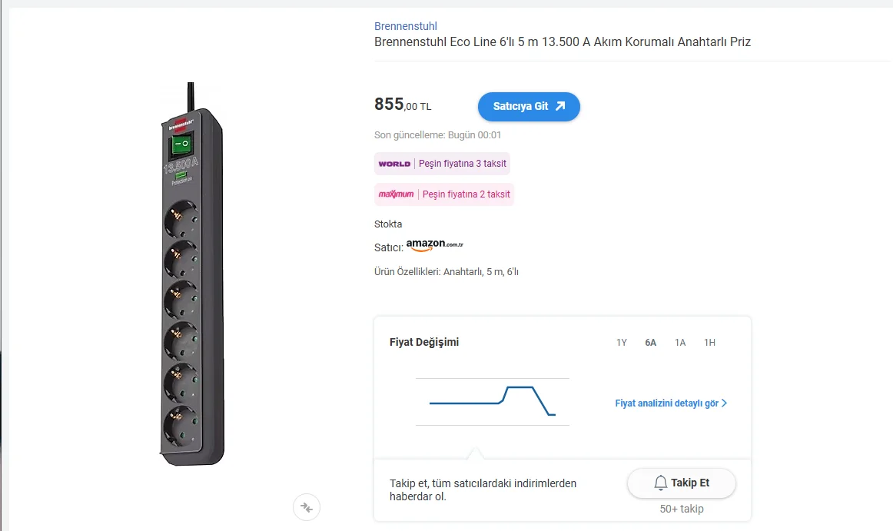Click the price change line chart

(x=493, y=401)
